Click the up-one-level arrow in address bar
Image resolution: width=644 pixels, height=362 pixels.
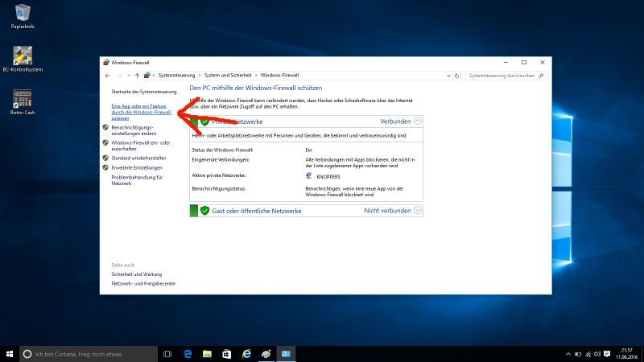tap(137, 76)
